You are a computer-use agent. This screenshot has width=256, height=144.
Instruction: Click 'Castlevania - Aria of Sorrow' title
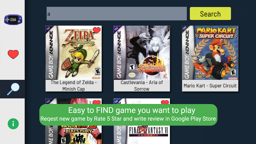coord(142,85)
